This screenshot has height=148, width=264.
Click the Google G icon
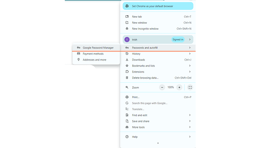[127, 103]
